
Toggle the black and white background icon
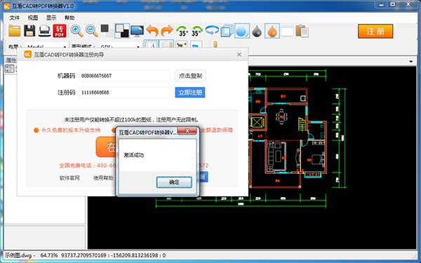[x=122, y=31]
